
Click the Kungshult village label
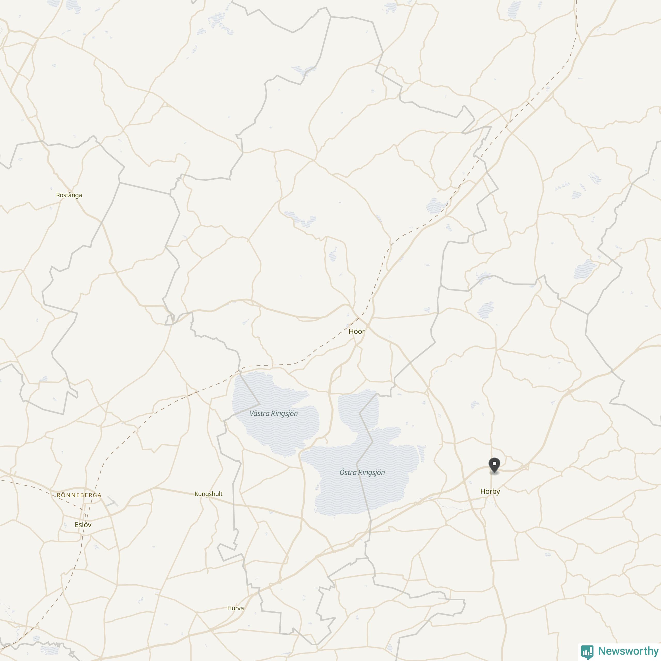(x=208, y=494)
